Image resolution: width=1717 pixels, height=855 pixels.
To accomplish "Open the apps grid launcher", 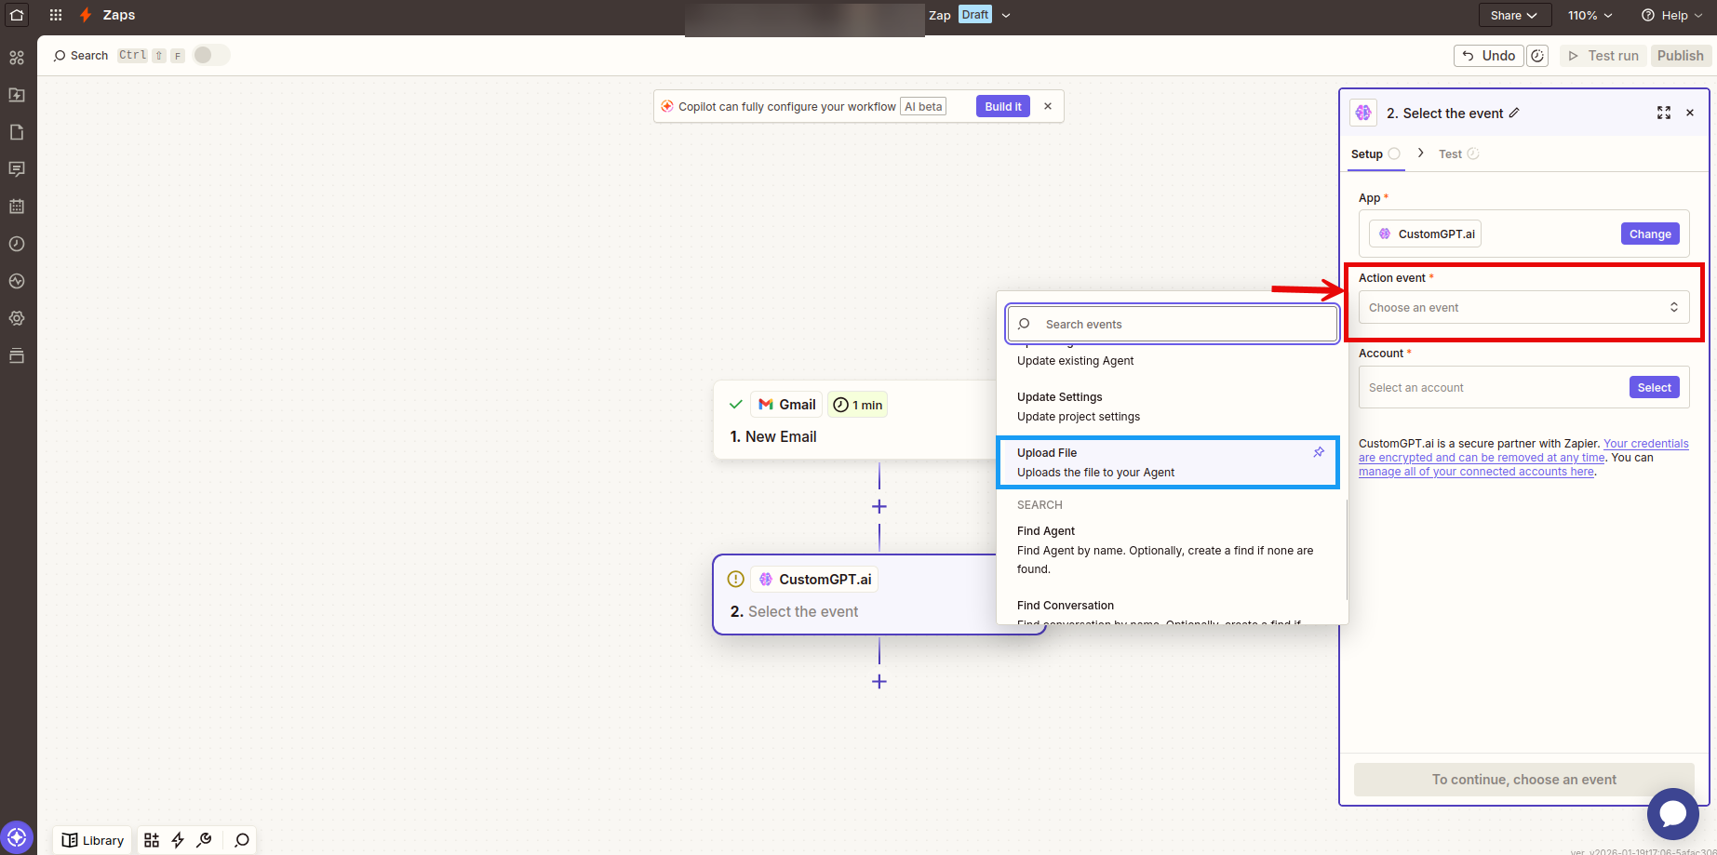I will coord(56,15).
